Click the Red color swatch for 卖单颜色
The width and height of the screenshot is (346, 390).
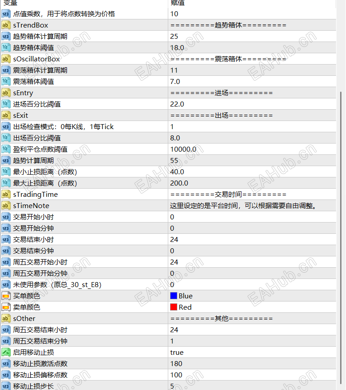(174, 307)
